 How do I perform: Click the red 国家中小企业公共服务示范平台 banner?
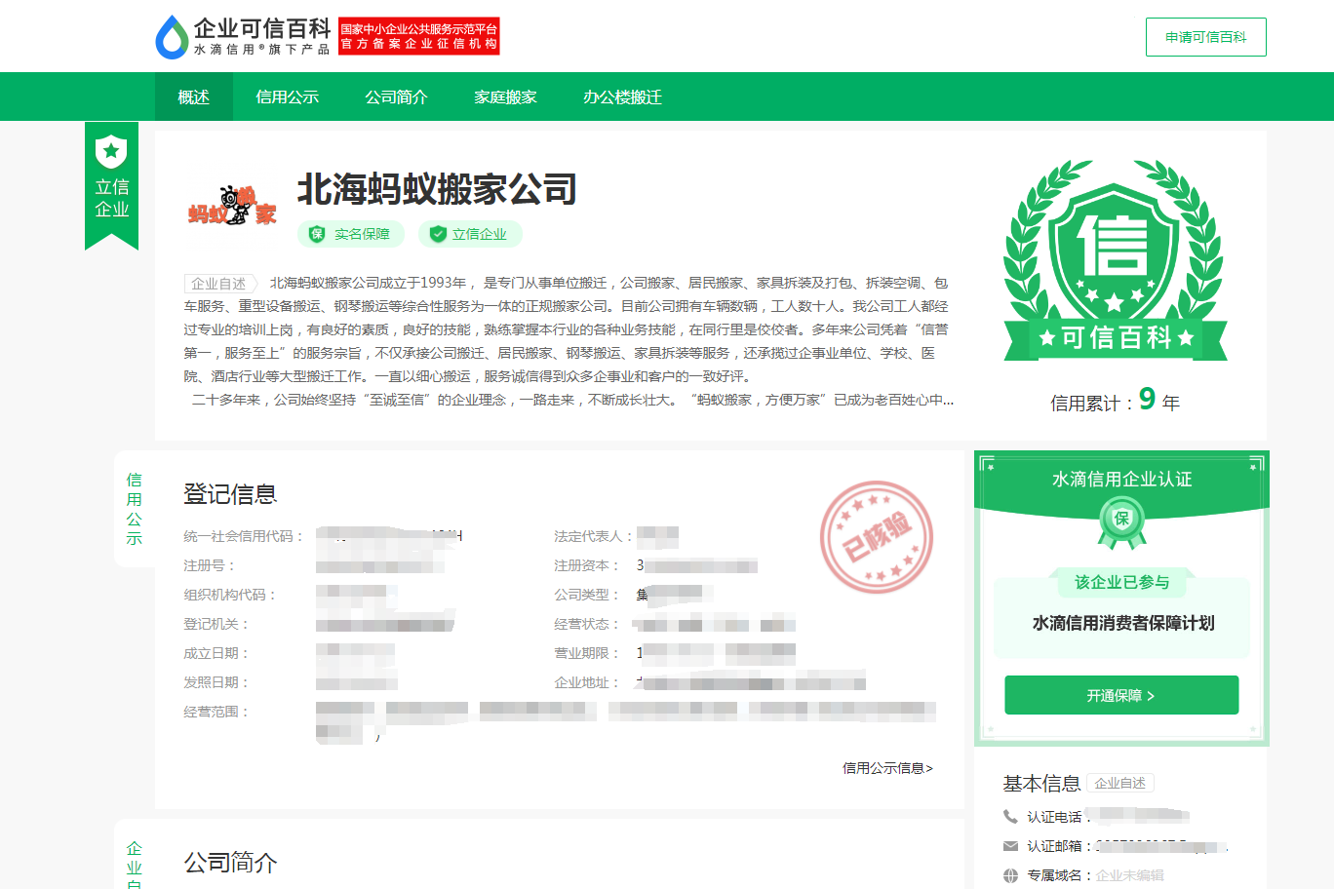click(419, 35)
